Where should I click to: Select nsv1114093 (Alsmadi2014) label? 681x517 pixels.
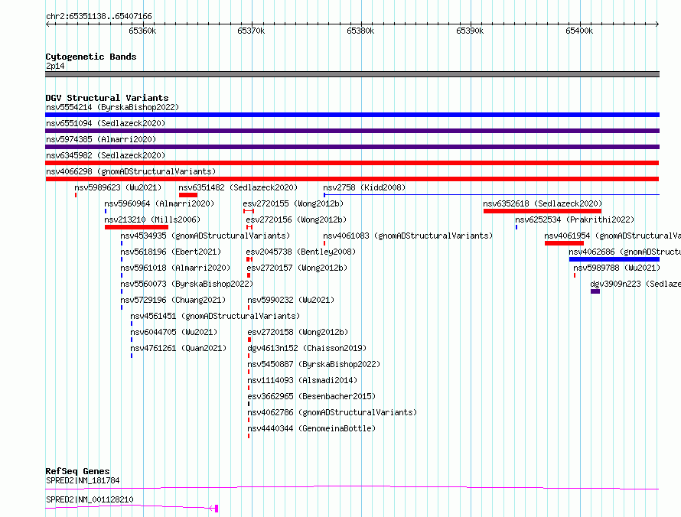(301, 380)
